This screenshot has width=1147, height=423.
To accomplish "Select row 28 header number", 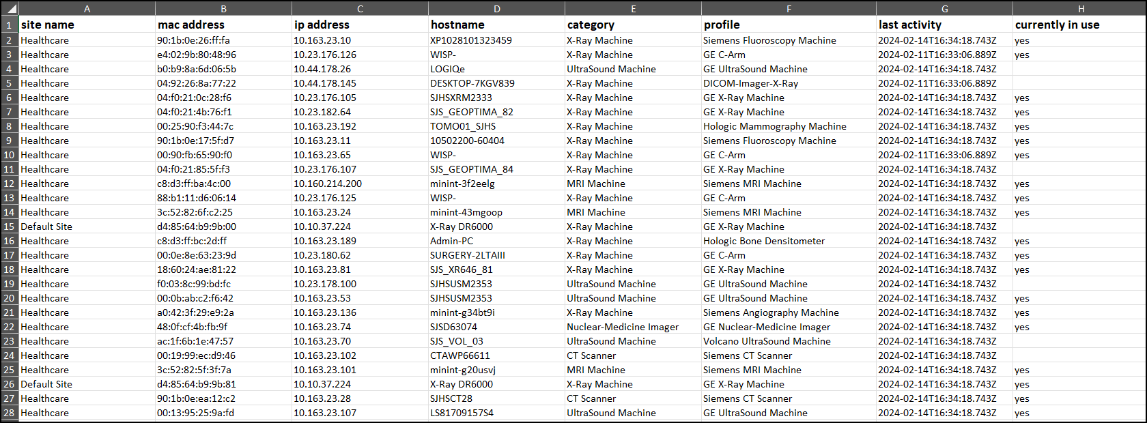I will 10,413.
